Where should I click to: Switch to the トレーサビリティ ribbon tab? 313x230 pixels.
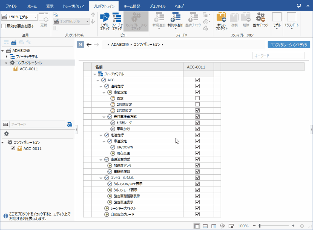[x=73, y=6]
